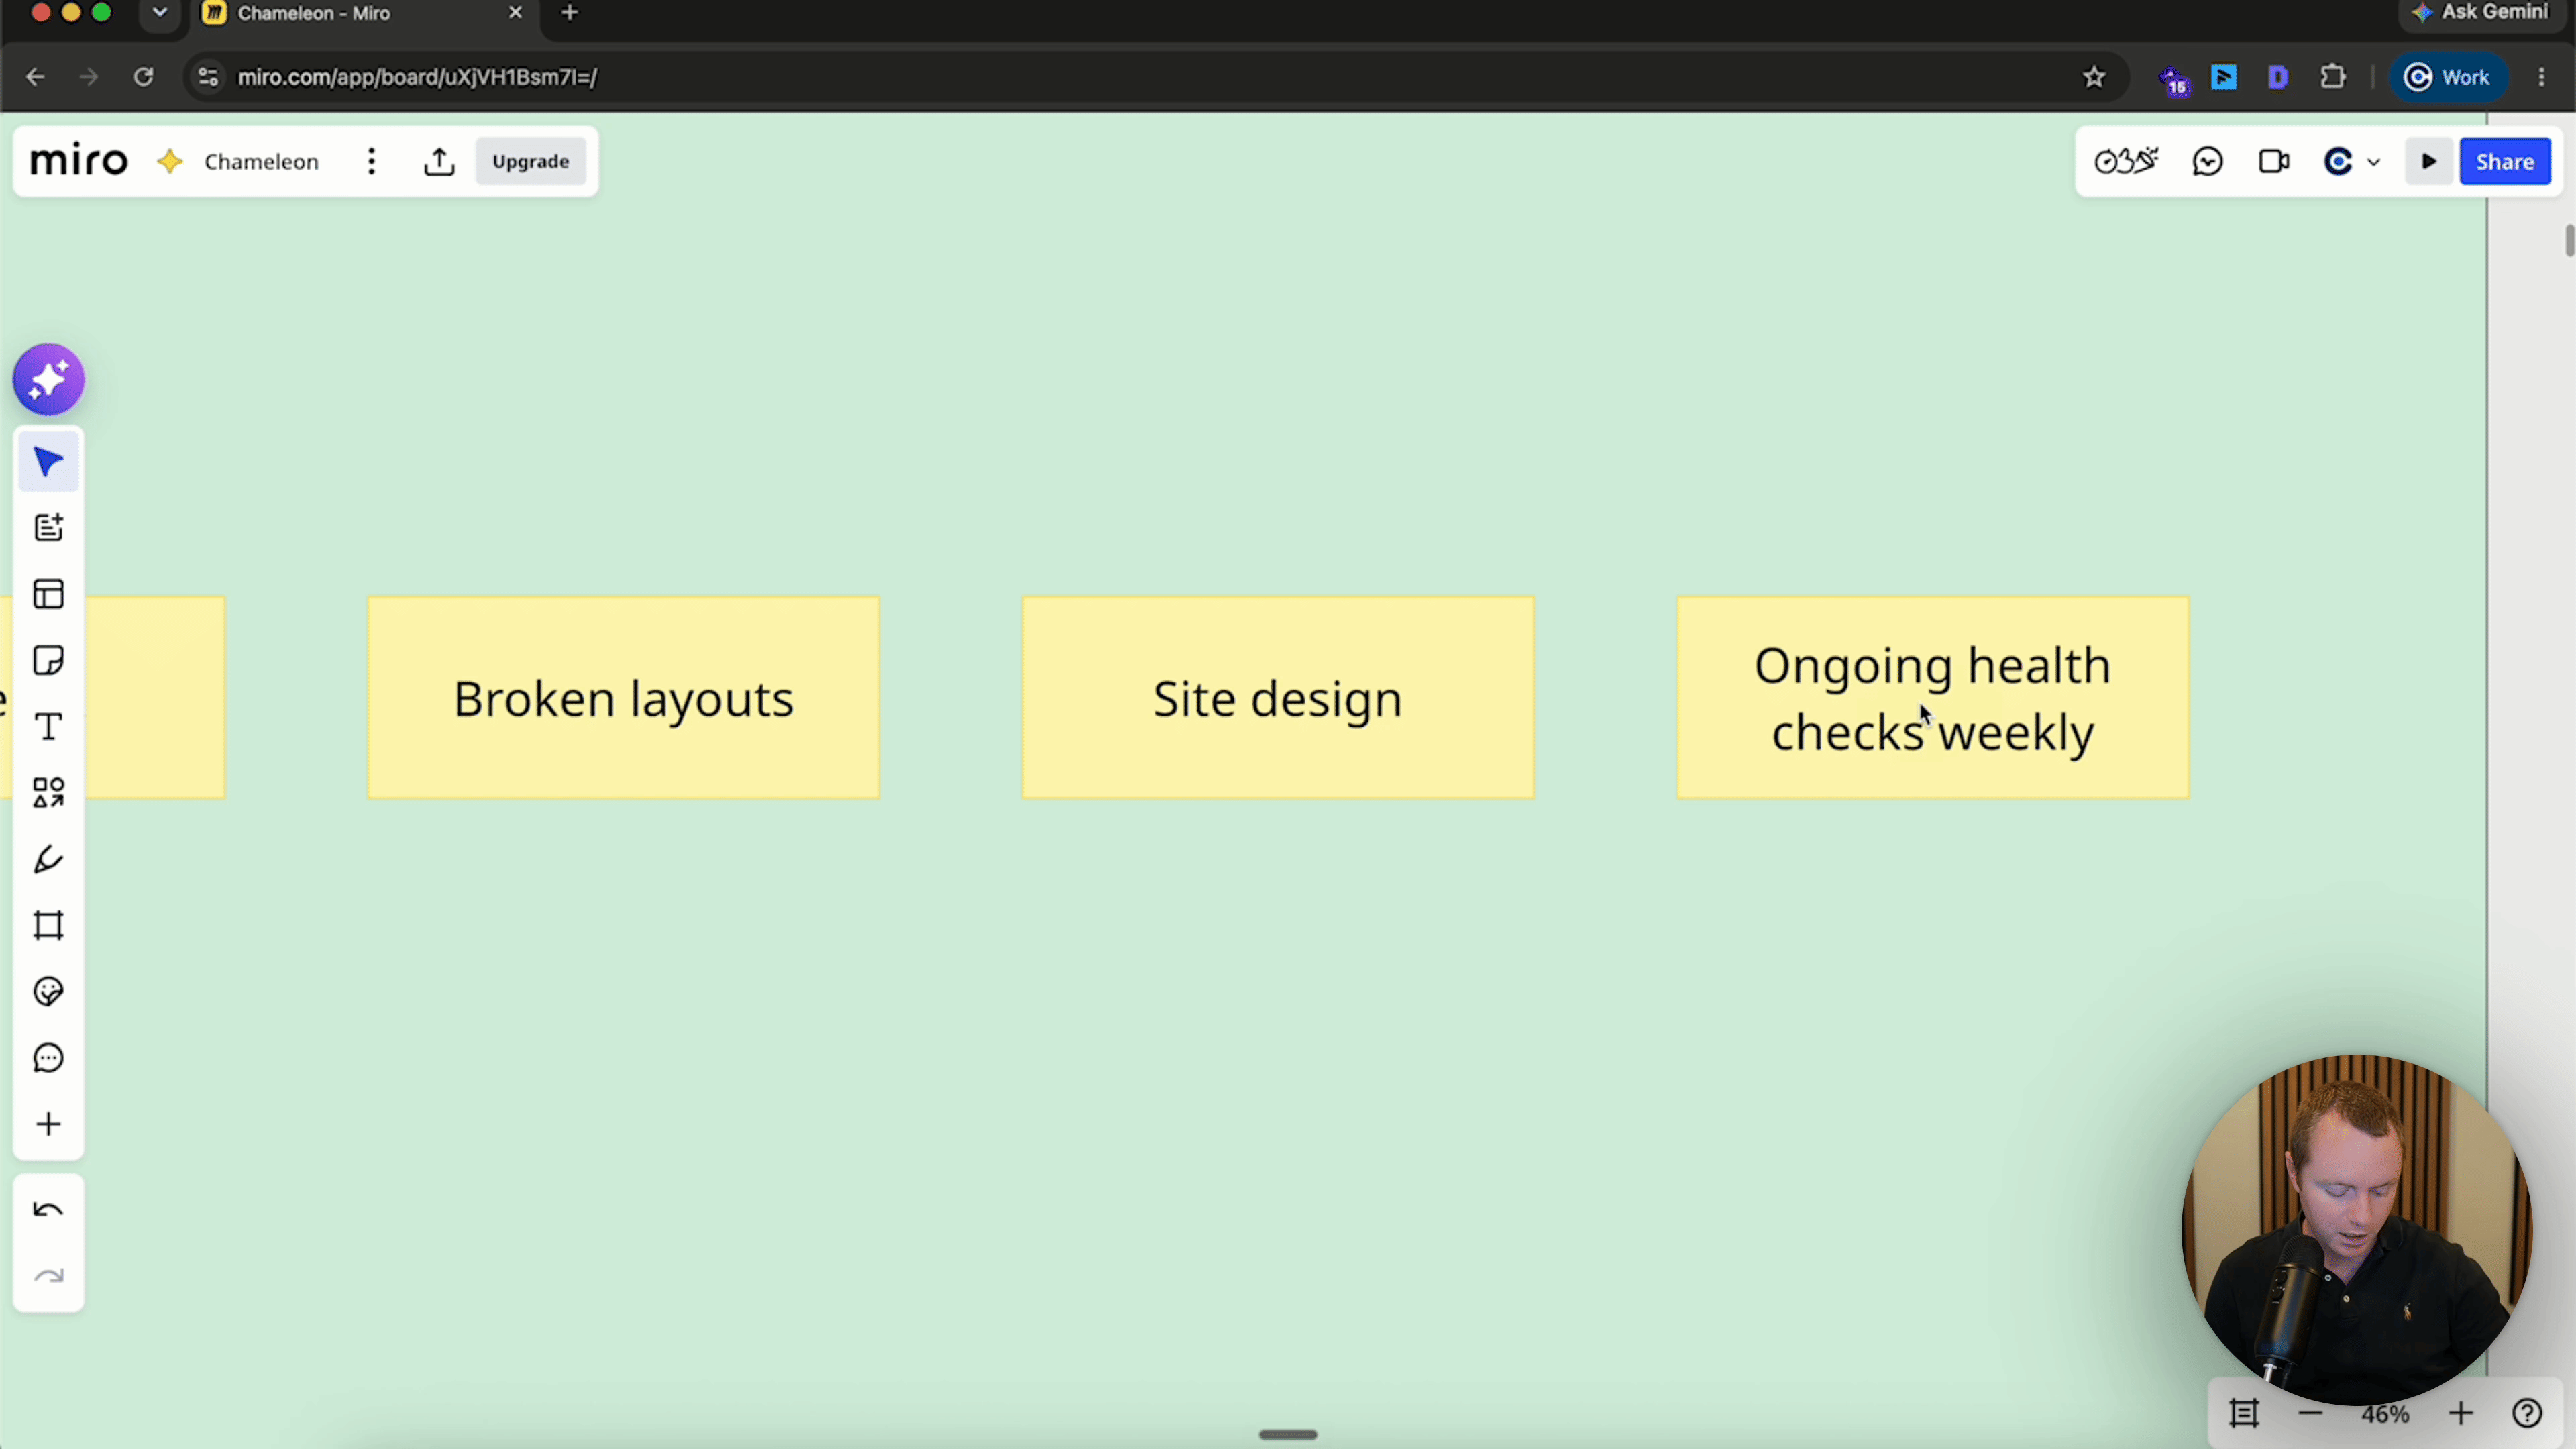
Task: Select the Comment tool
Action: 48,1058
